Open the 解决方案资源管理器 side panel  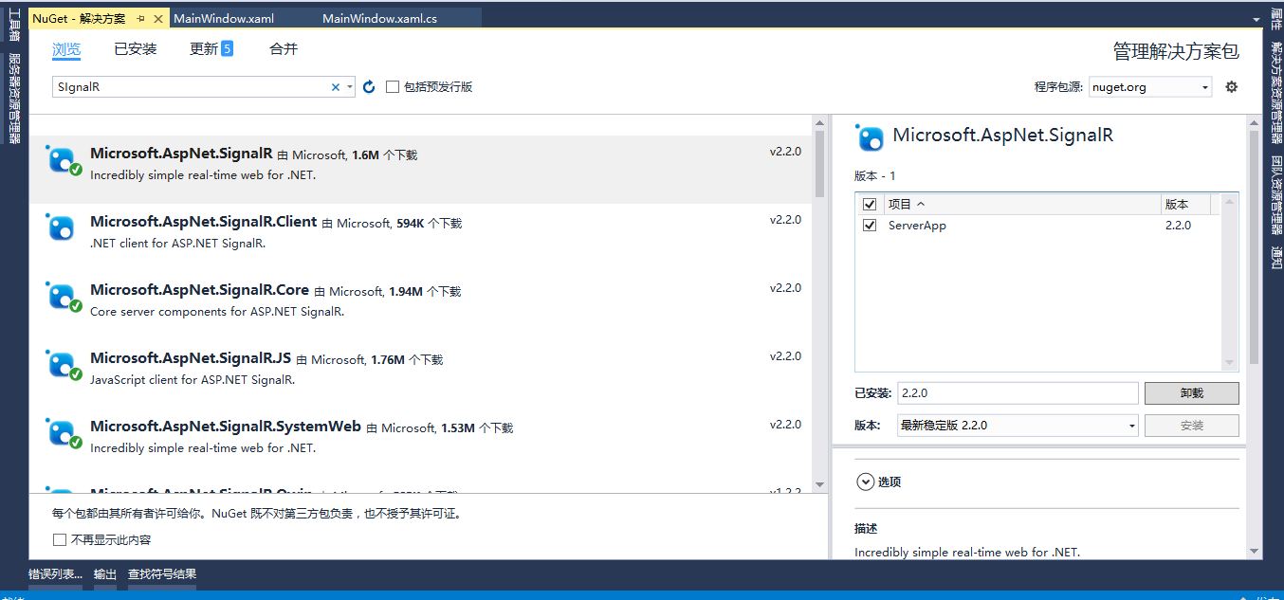[1275, 93]
